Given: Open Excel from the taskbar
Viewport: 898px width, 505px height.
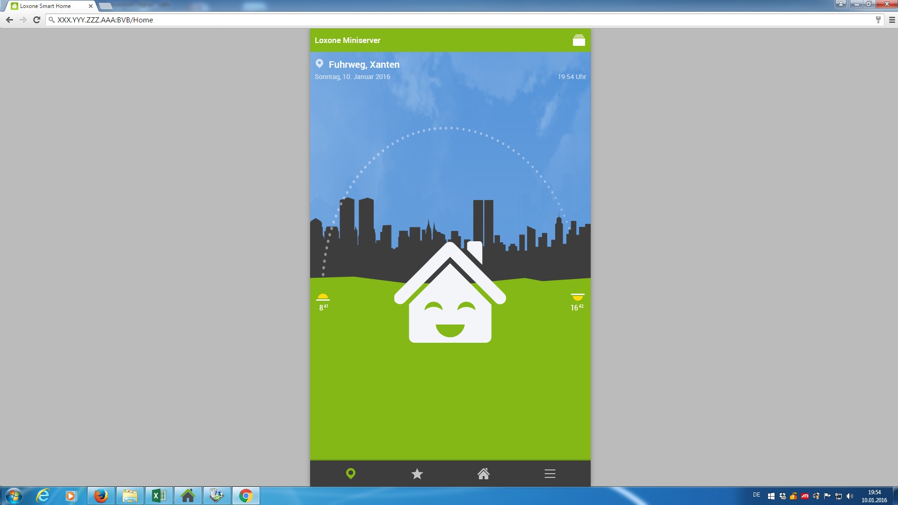Looking at the screenshot, I should pos(159,496).
